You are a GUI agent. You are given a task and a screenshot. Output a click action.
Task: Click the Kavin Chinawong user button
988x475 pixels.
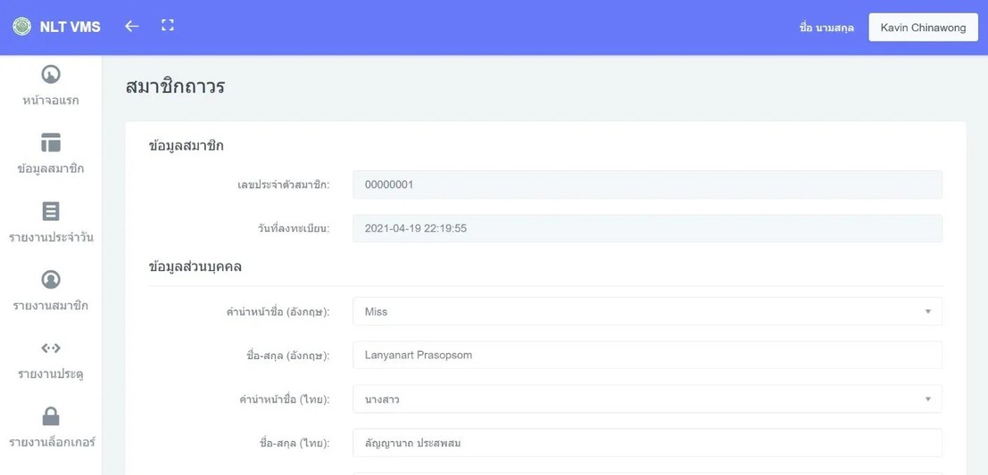point(923,28)
